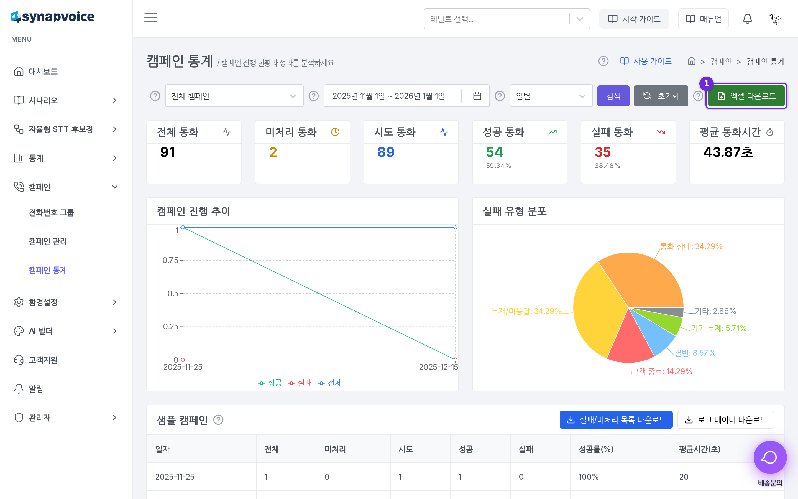798x499 pixels.
Task: Open the purple chat support bubble
Action: [770, 457]
